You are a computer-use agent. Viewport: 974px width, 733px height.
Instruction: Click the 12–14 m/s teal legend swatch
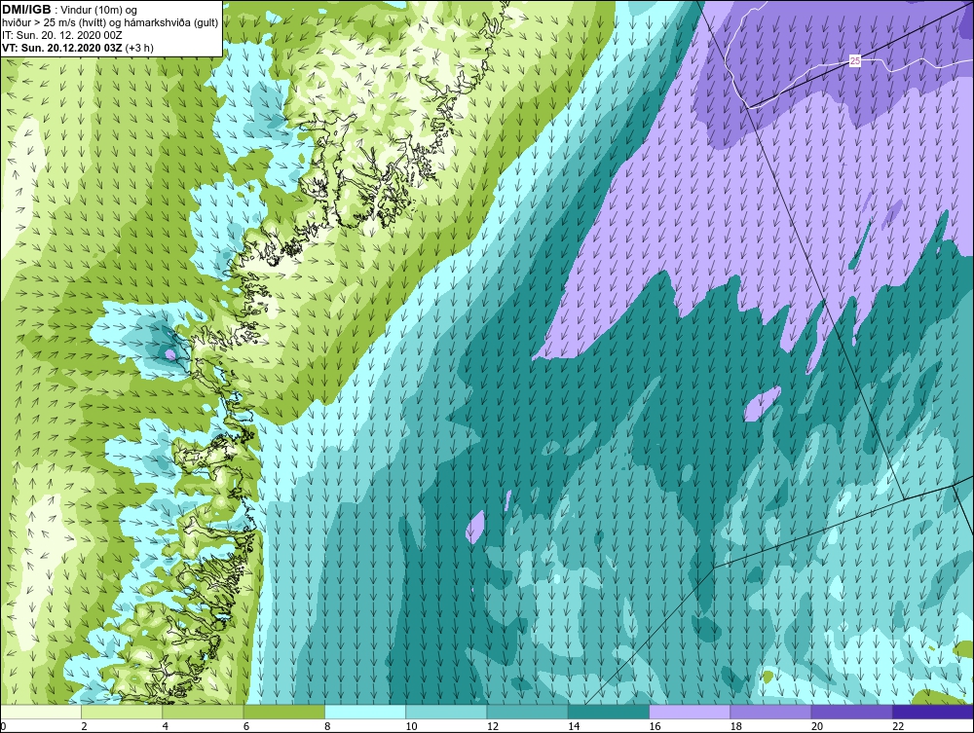(x=527, y=712)
